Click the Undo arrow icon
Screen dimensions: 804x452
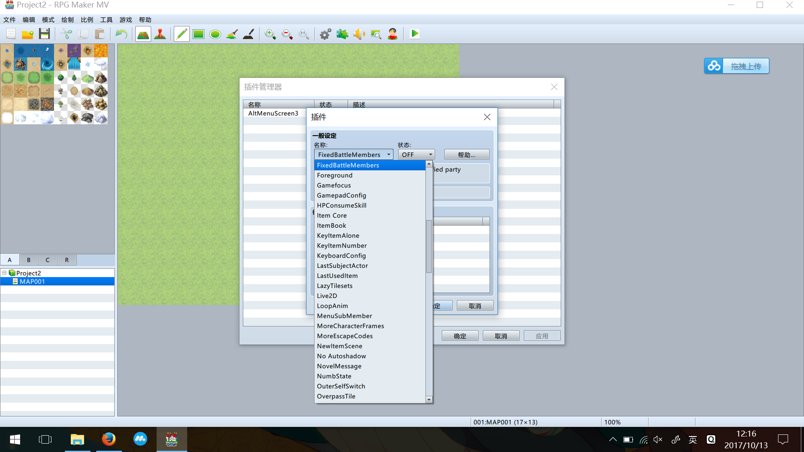[x=121, y=34]
